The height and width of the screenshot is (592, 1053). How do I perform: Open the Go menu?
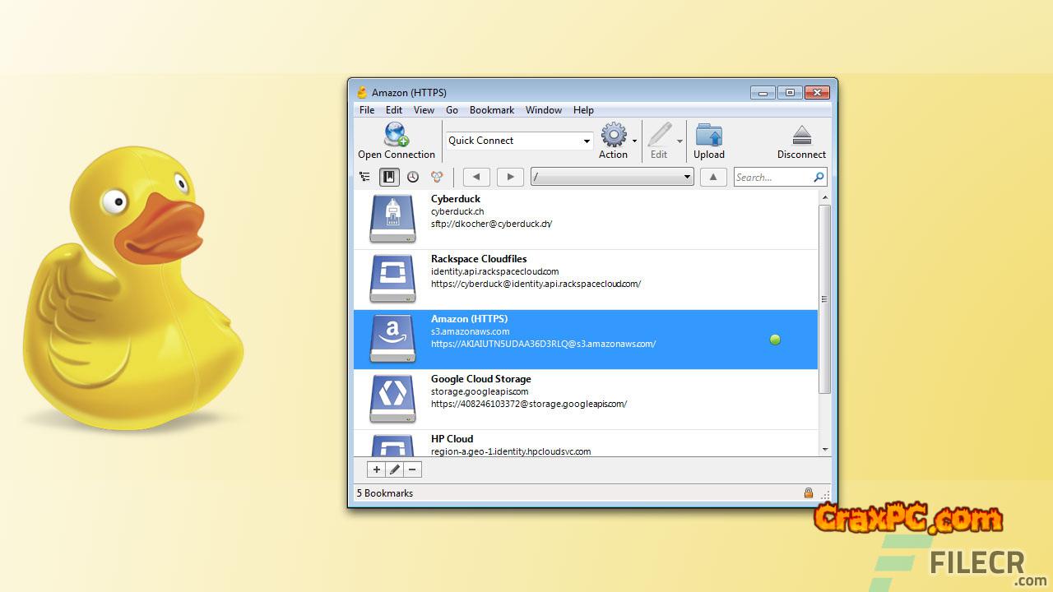pyautogui.click(x=452, y=110)
